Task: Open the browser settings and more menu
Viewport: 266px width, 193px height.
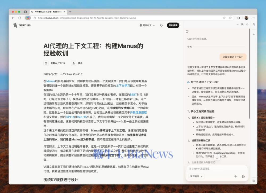Action: point(253,18)
